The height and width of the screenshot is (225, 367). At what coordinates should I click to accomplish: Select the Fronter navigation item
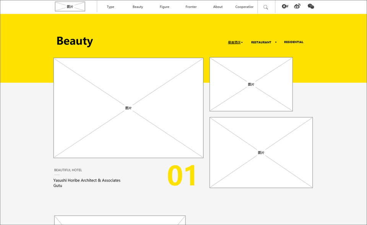click(x=191, y=7)
